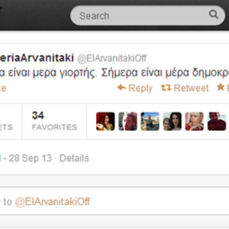
Task: Select the avatar with blonde hair
Action: [195, 121]
